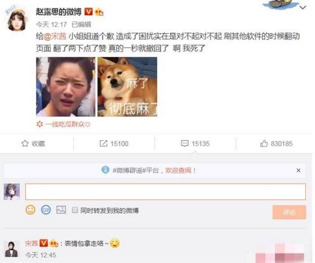This screenshot has width=315, height=263.
Task: Focus the comment text input box
Action: click(x=166, y=191)
